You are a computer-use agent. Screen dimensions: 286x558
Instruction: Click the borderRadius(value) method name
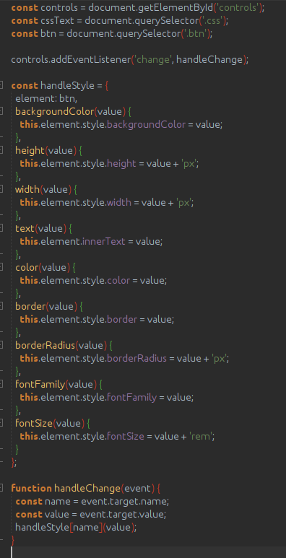[45, 345]
